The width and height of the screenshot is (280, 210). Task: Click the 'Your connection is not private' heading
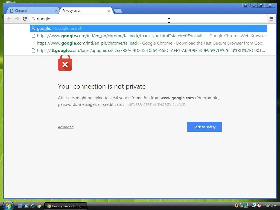tap(102, 86)
